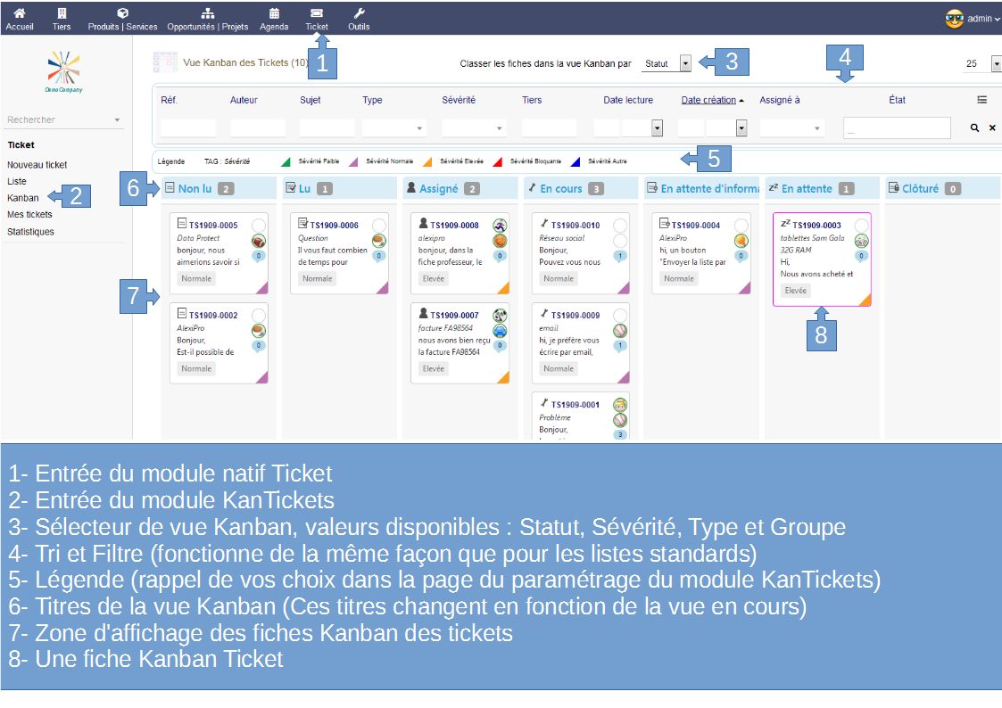Click comment bubble on ticket TS1909-0010
Viewport: 1002px width, 708px height.
point(620,257)
